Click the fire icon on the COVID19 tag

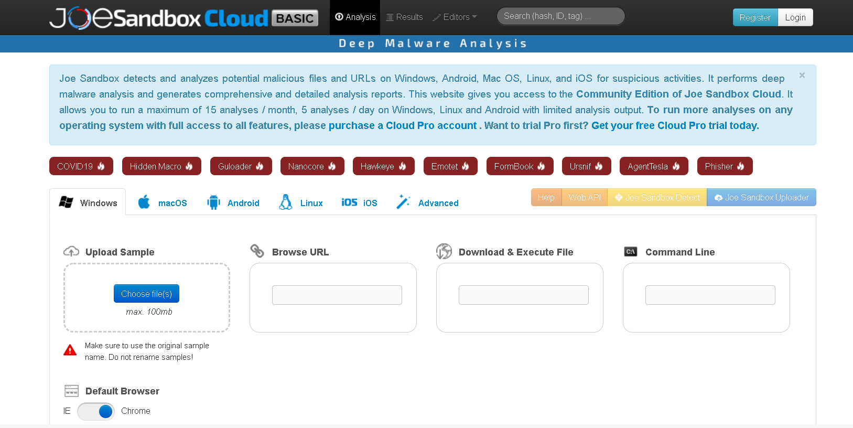(x=101, y=166)
